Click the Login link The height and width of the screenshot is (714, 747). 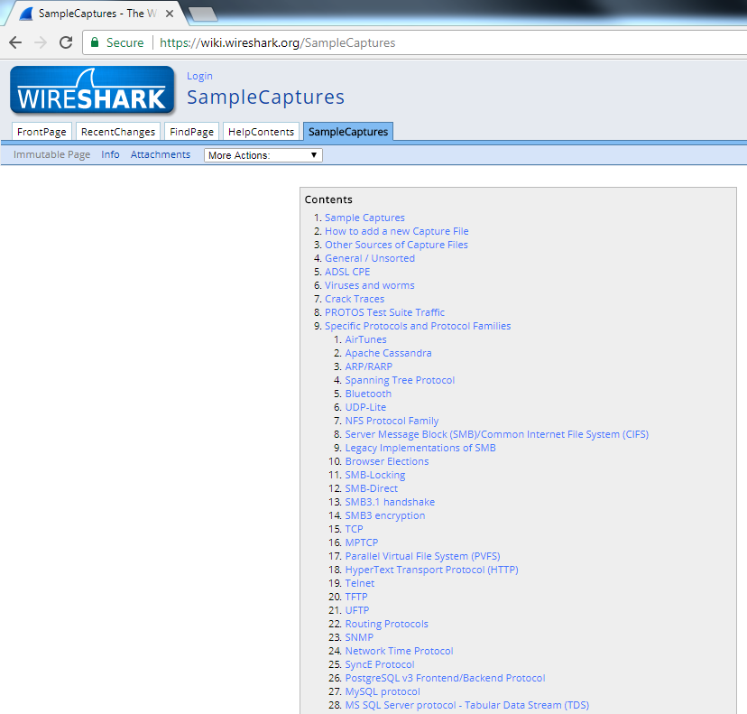click(x=199, y=76)
